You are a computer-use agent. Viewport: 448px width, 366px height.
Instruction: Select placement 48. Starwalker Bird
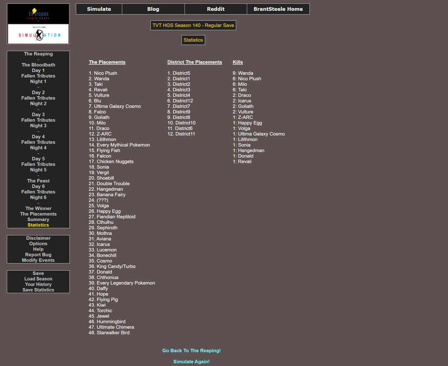tap(109, 333)
